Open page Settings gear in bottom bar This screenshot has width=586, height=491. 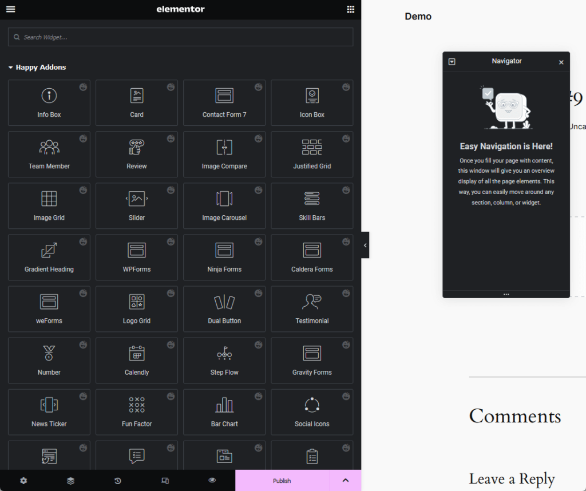point(23,481)
